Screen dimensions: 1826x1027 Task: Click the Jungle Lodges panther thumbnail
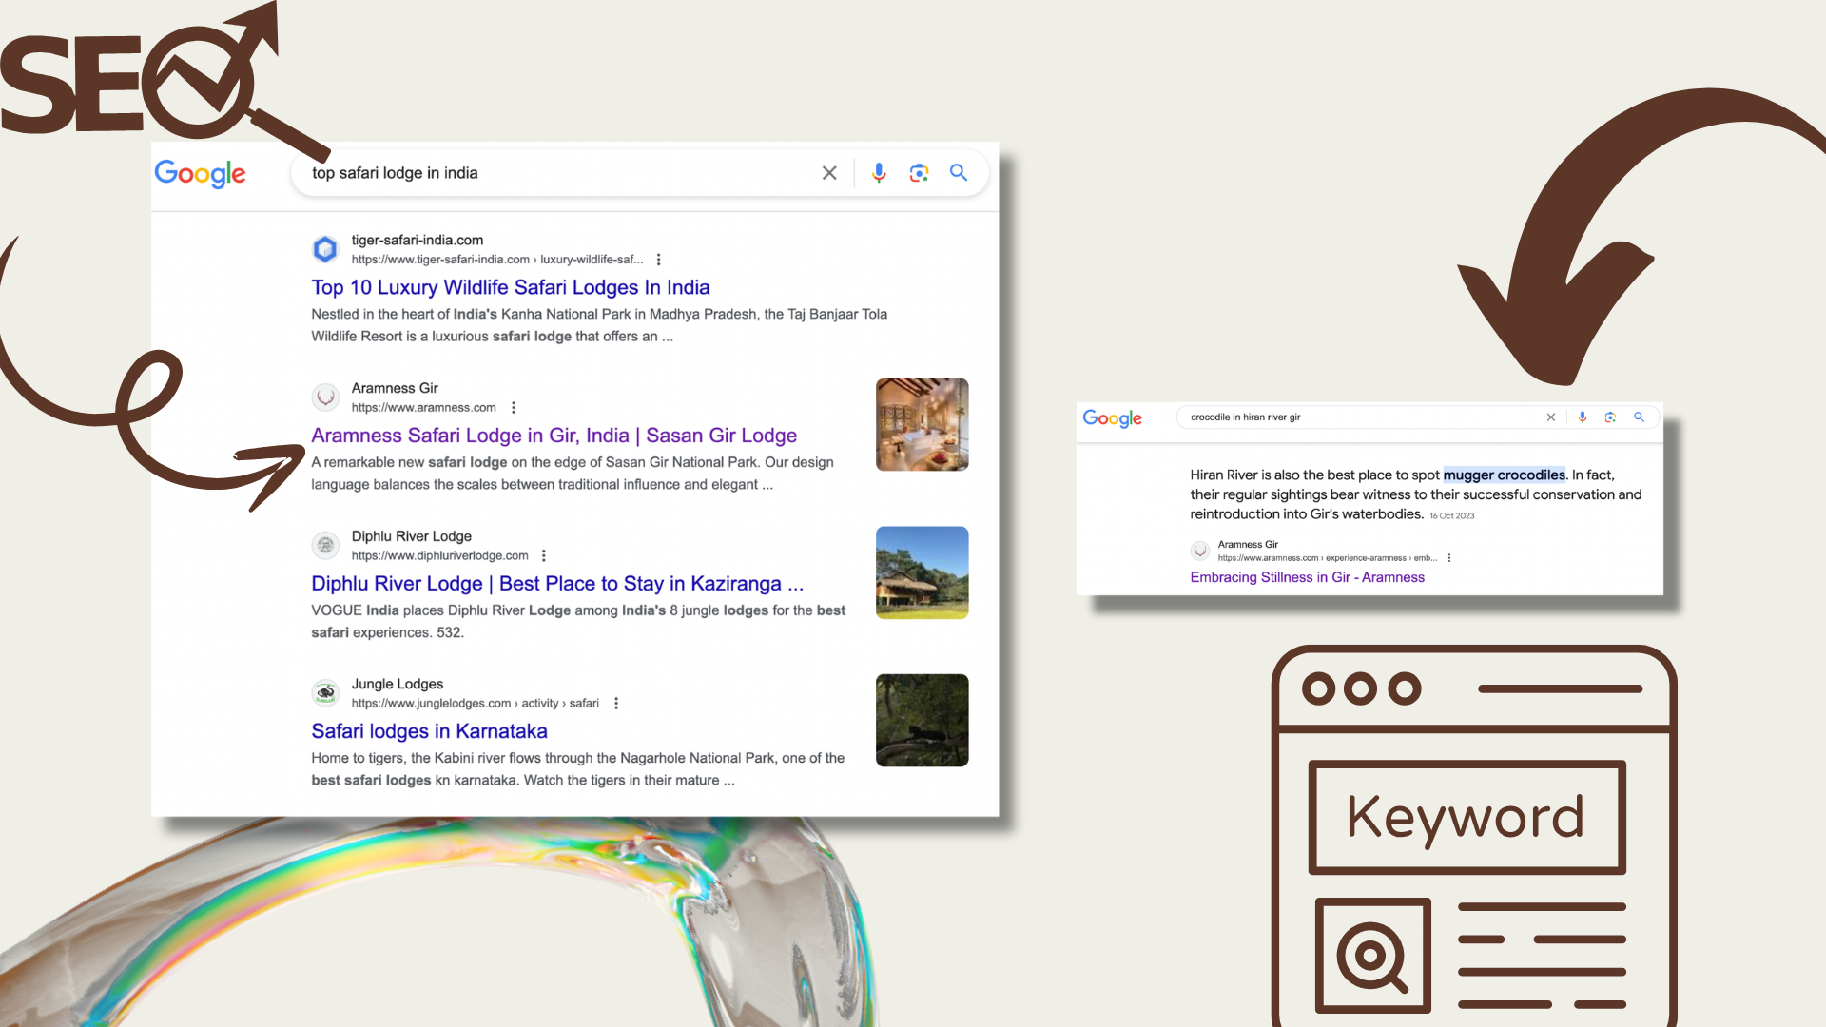pyautogui.click(x=922, y=720)
